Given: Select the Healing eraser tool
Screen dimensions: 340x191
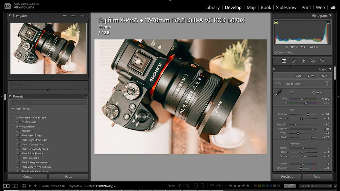Looking at the screenshot, I should point(303,61).
